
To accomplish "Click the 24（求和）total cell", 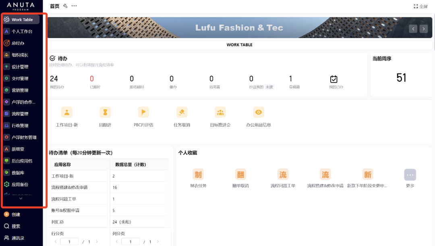I will pos(138,222).
